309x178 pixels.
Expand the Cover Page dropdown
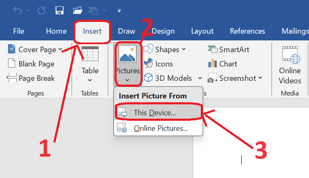pos(61,50)
